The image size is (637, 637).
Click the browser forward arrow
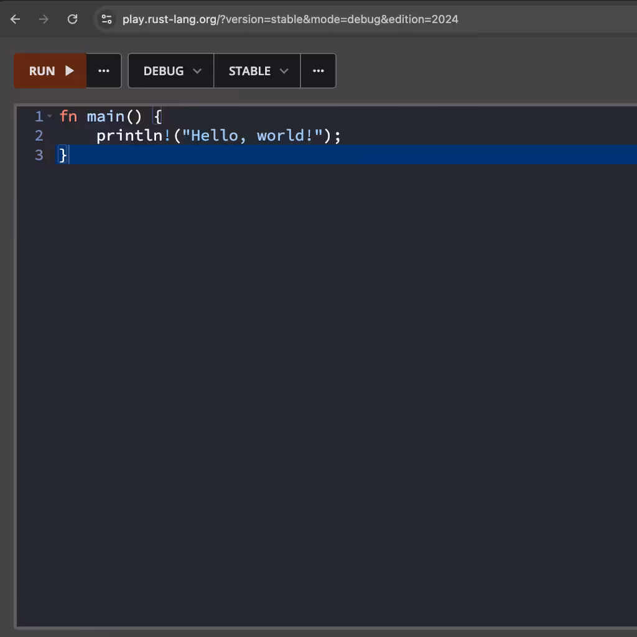[44, 19]
